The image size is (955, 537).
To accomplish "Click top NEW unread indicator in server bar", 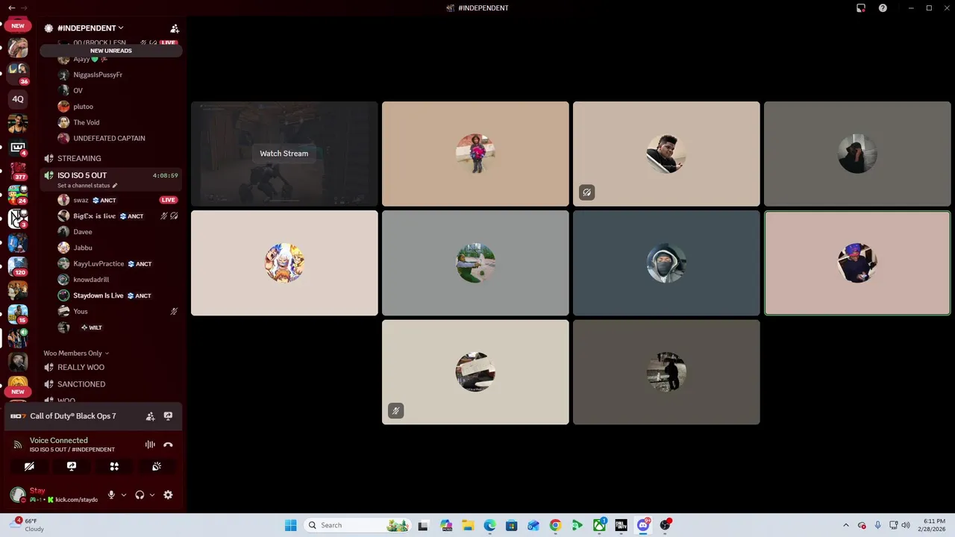I will pos(18,26).
